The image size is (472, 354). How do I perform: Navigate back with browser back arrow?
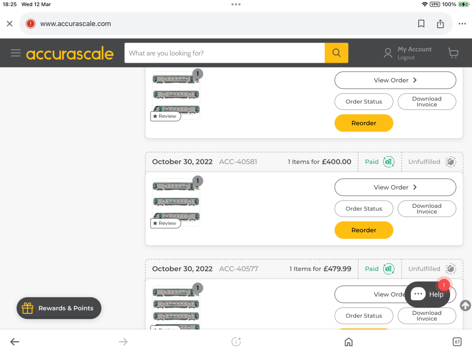[x=15, y=342]
